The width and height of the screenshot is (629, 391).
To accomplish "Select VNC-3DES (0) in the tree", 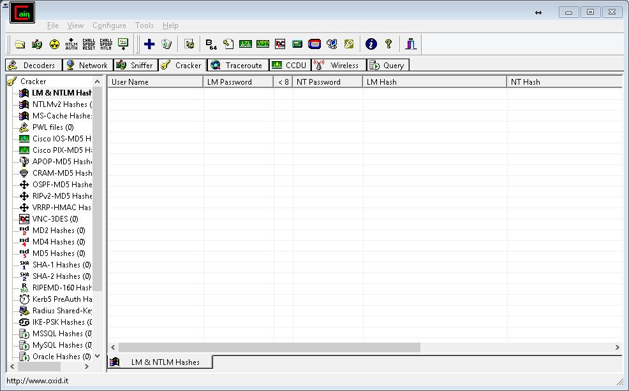I will coord(55,219).
